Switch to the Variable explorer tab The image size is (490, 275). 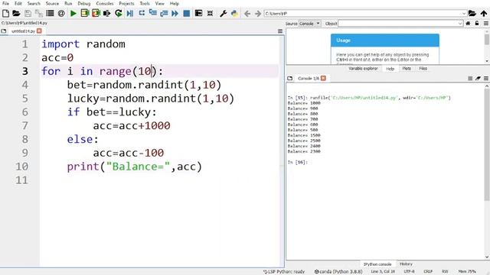click(x=363, y=69)
